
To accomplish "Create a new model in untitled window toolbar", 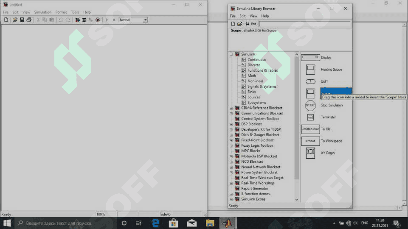I will pyautogui.click(x=6, y=20).
